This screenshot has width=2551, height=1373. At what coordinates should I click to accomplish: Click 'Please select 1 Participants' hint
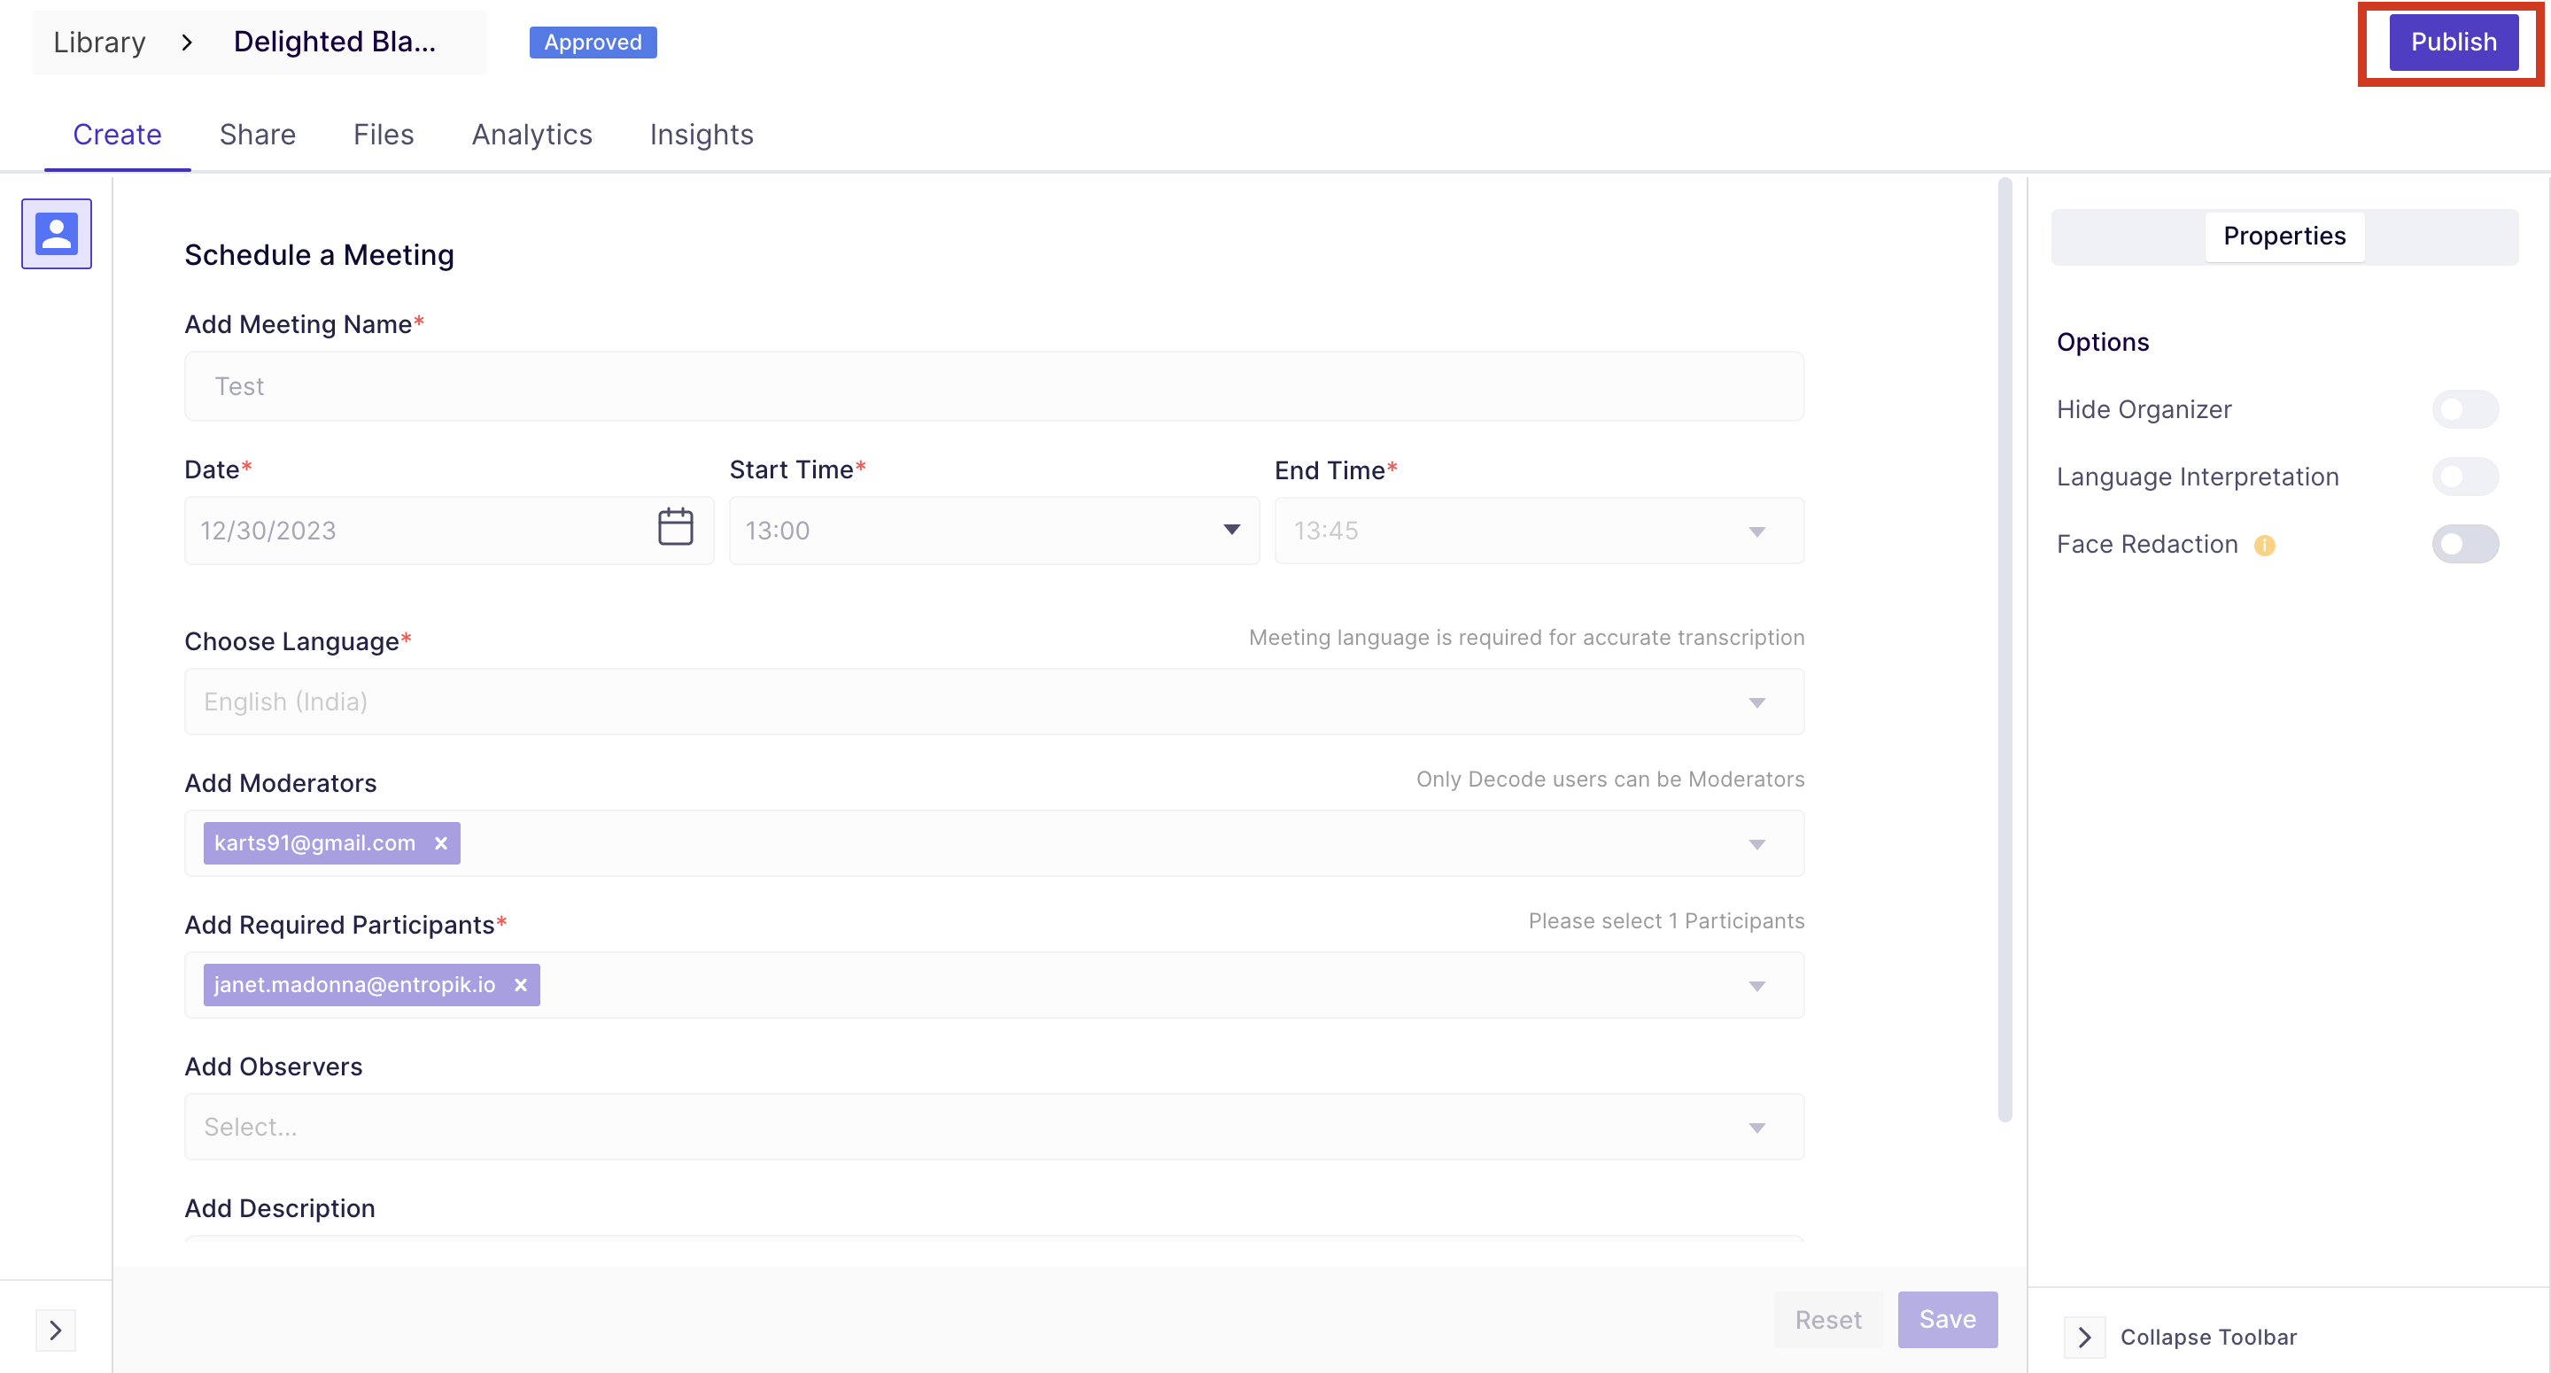point(1665,921)
